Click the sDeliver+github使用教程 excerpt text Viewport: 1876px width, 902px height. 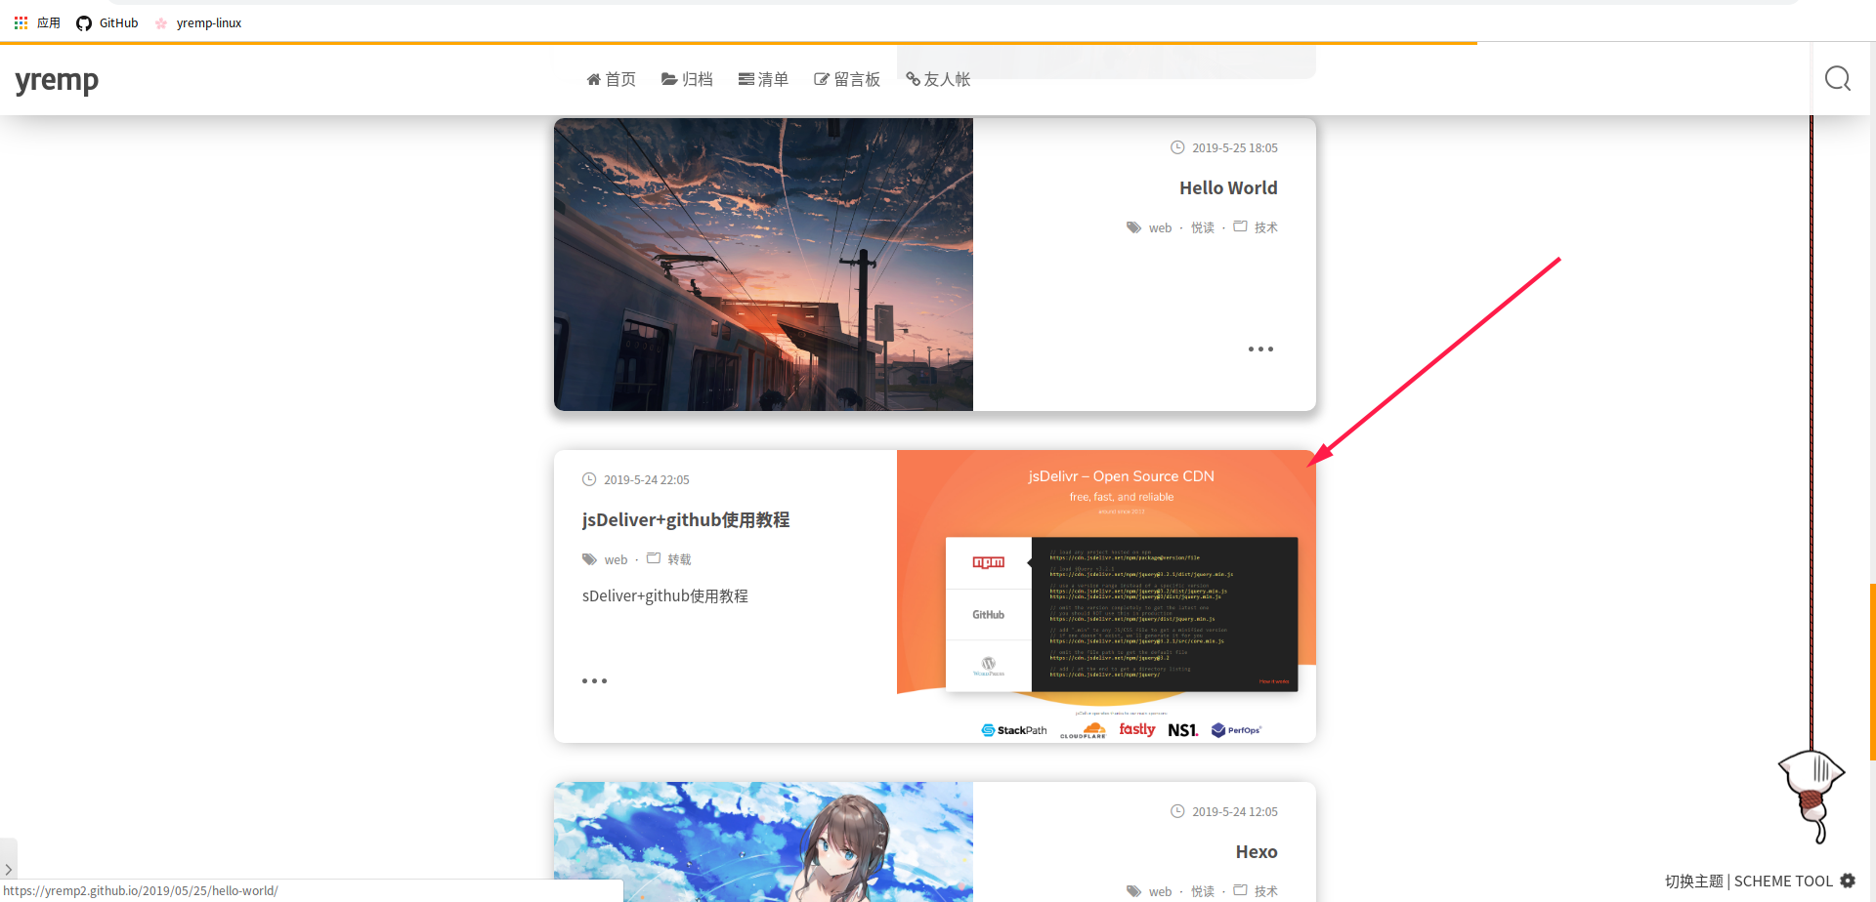pos(665,595)
